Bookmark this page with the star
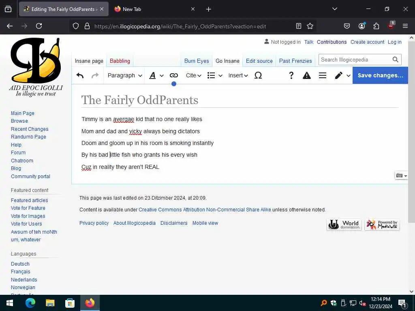415x311 pixels. [x=310, y=26]
